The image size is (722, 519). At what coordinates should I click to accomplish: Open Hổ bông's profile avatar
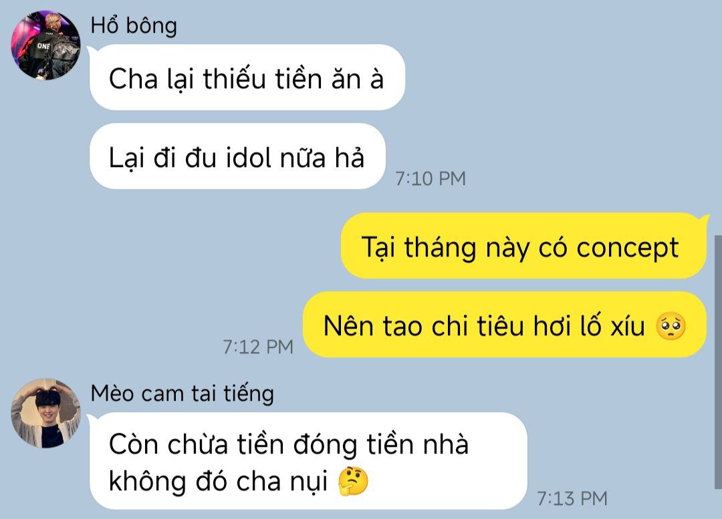[x=45, y=45]
